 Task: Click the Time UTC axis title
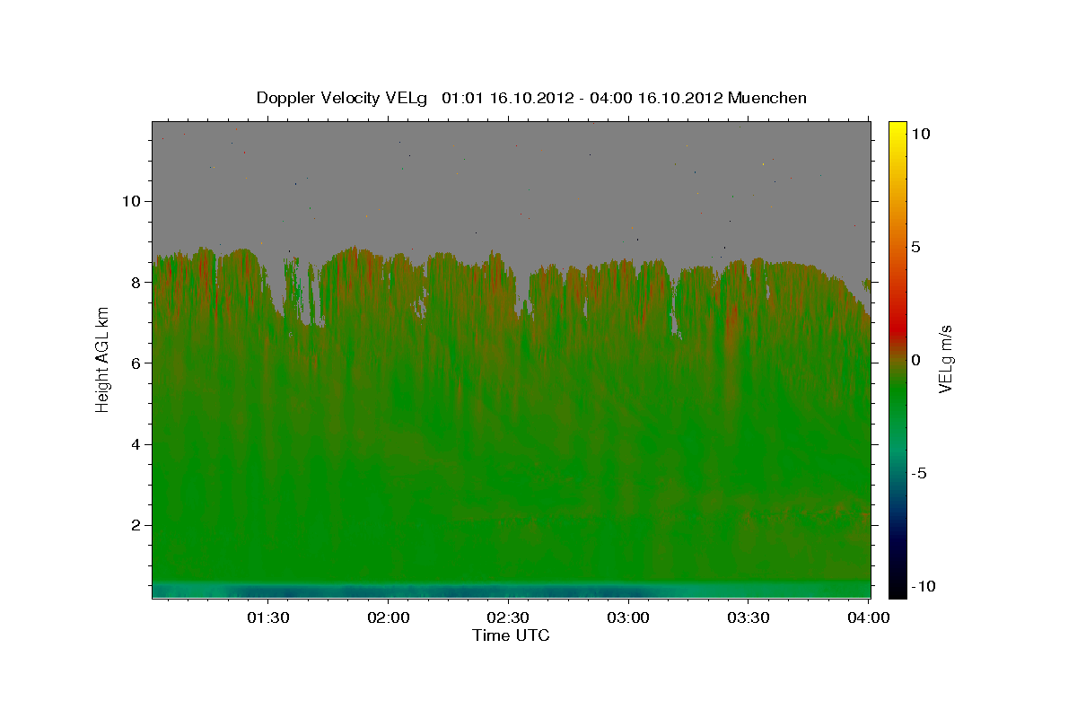coord(511,635)
